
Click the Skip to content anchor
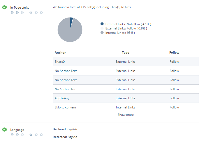(x=65, y=107)
